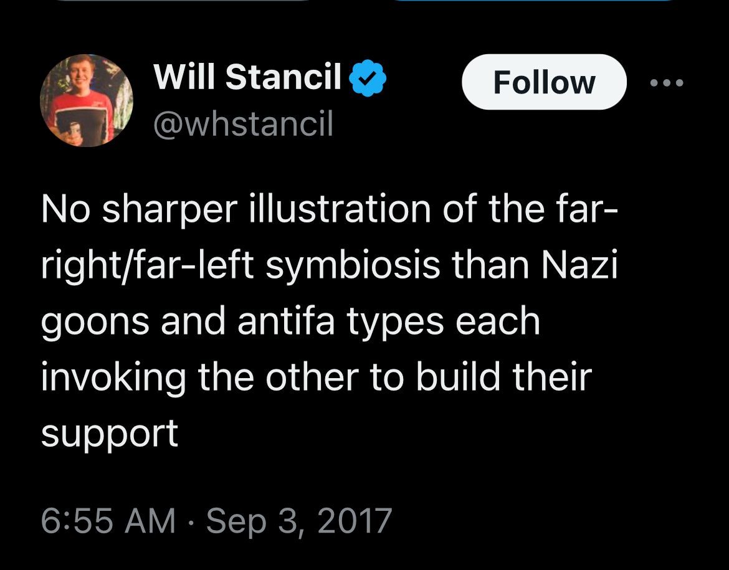Screen dimensions: 729x570
Task: Click the word "symbiosis" in the tweet
Action: pos(352,265)
